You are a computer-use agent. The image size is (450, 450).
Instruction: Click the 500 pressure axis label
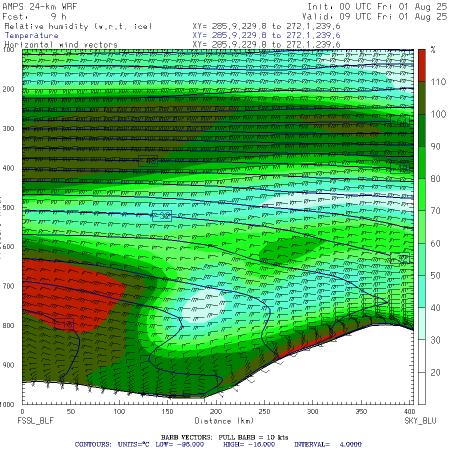pyautogui.click(x=8, y=207)
